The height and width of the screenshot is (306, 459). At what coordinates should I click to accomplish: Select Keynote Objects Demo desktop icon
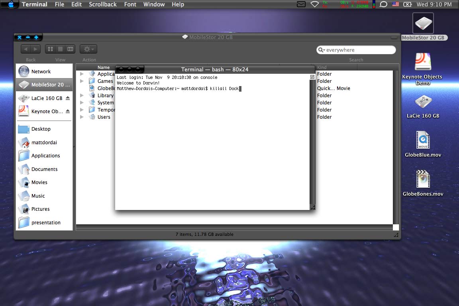pos(423,69)
